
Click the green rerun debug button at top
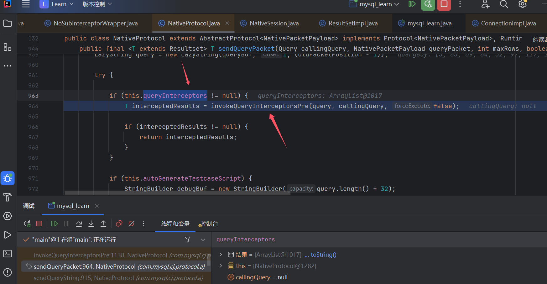pyautogui.click(x=428, y=4)
